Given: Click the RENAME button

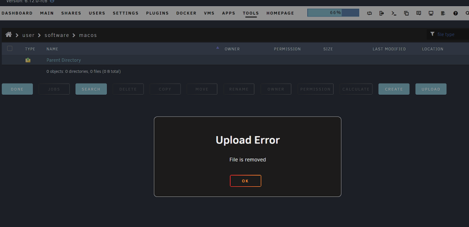Looking at the screenshot, I should [x=239, y=89].
